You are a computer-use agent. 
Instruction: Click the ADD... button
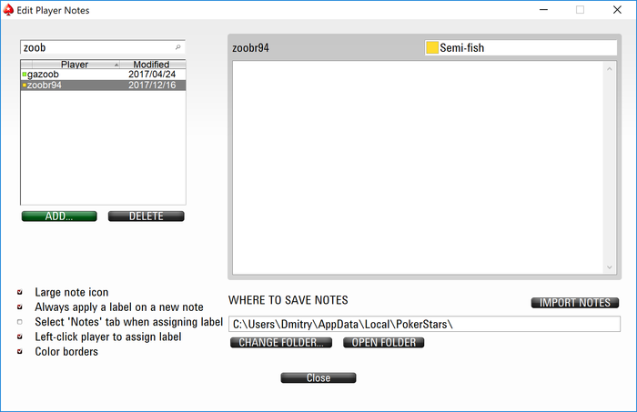point(59,216)
